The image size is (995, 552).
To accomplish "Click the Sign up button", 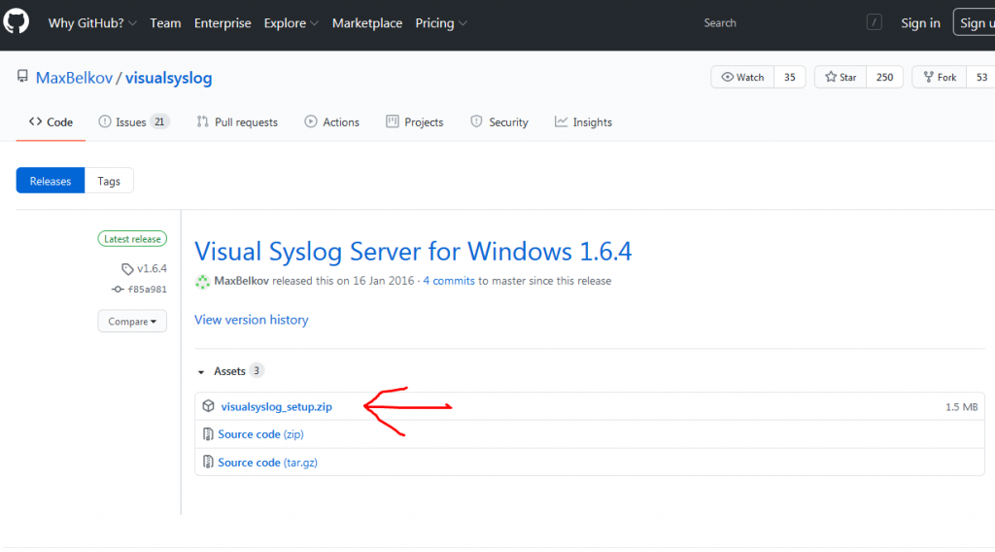I will [x=975, y=23].
